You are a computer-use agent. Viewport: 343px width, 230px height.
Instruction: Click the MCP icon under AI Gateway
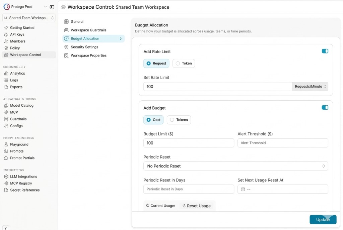[x=6, y=112]
